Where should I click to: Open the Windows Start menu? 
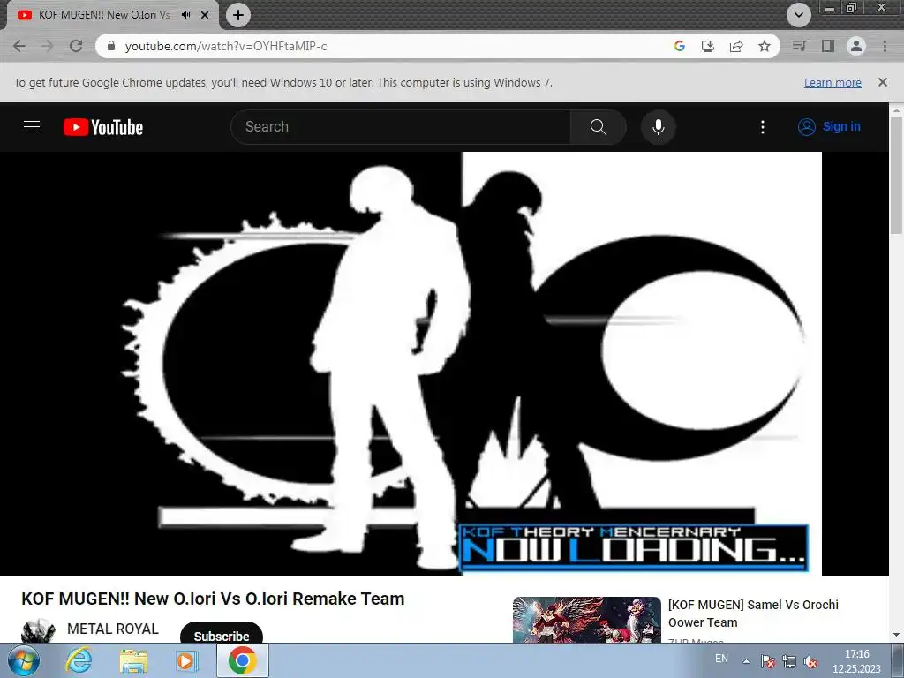[23, 660]
